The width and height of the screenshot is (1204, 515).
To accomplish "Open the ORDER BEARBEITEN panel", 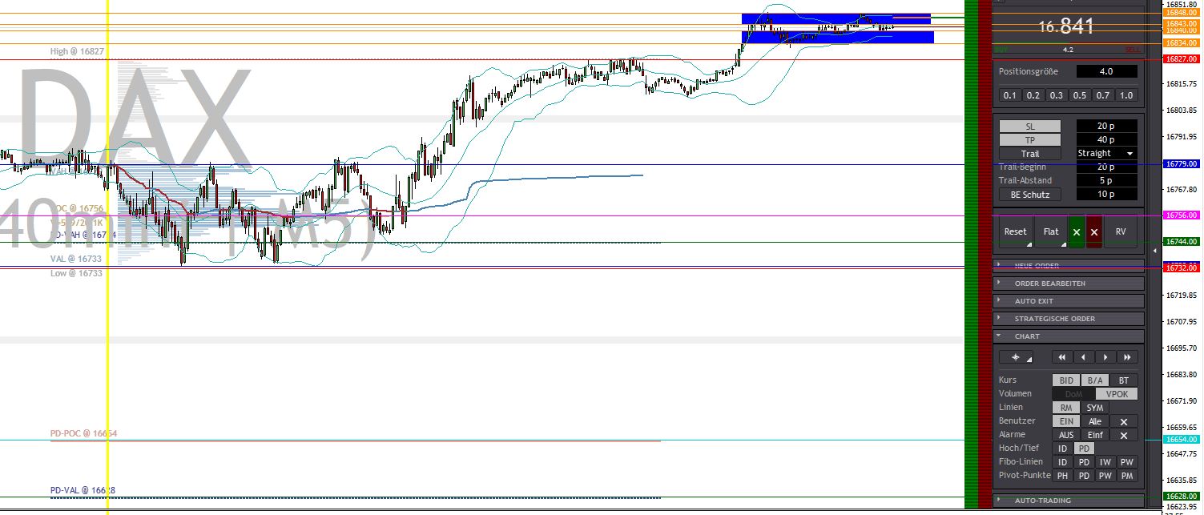I will pyautogui.click(x=1069, y=283).
